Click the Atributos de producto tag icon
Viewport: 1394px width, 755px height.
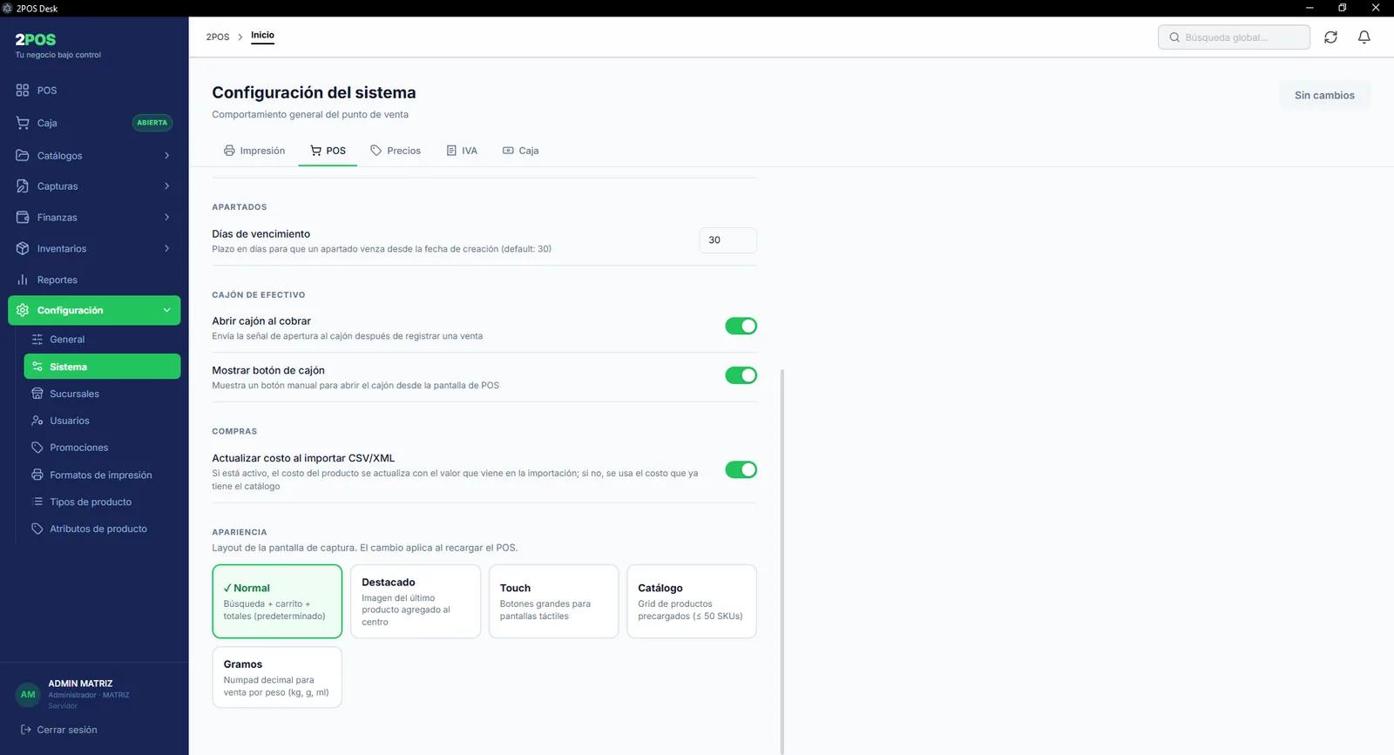(37, 529)
